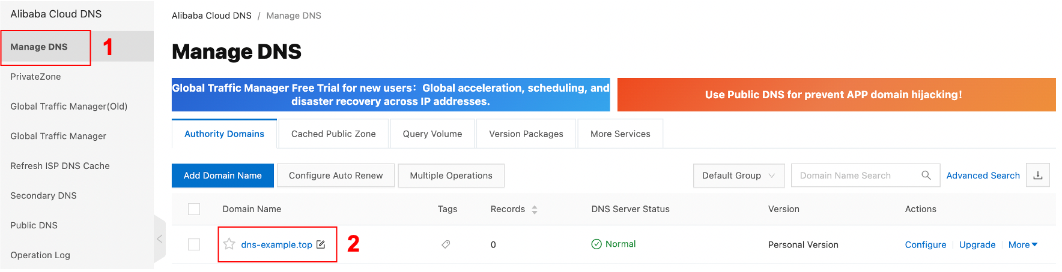The image size is (1062, 272).
Task: Edit remark for dns-example.top with pencil icon
Action: click(x=321, y=244)
